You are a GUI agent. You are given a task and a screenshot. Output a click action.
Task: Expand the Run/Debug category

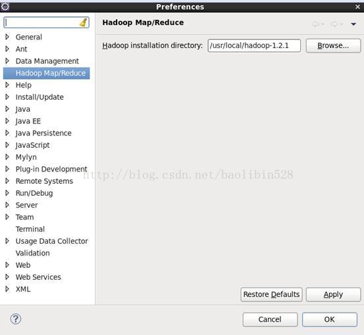coord(7,193)
